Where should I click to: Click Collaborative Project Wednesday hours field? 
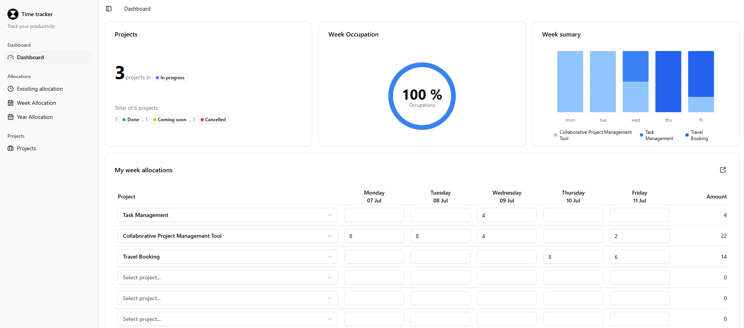click(507, 236)
